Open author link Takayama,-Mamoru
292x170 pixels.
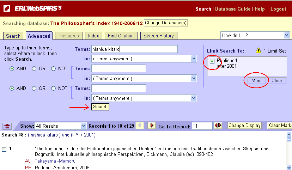(x=55, y=161)
